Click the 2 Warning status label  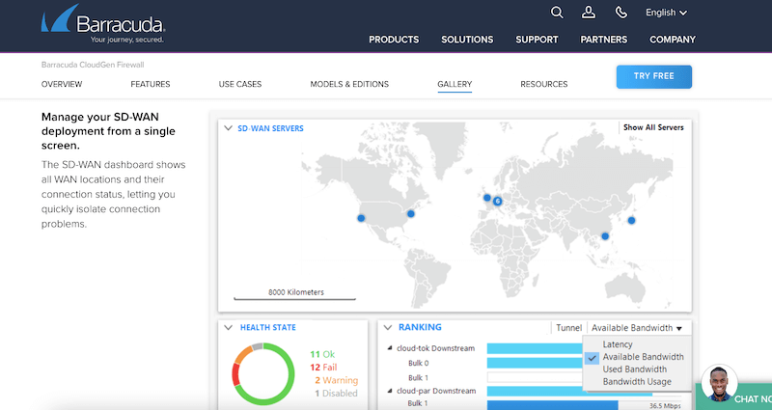point(336,380)
